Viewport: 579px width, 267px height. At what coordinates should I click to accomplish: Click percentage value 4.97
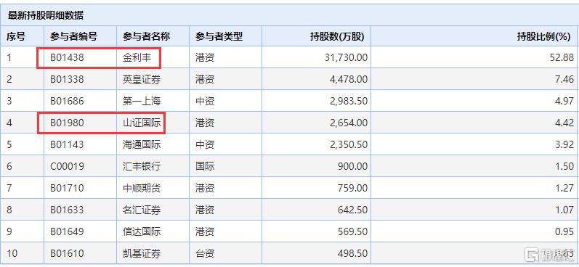(x=564, y=101)
